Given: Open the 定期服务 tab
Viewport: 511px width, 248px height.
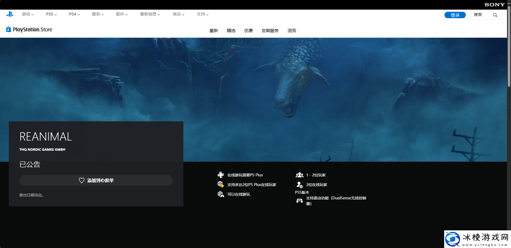Looking at the screenshot, I should pyautogui.click(x=270, y=31).
